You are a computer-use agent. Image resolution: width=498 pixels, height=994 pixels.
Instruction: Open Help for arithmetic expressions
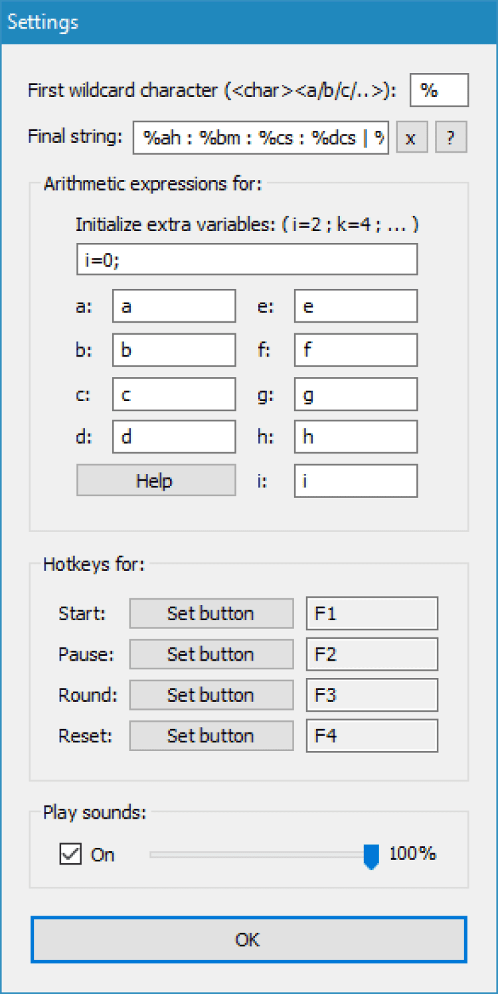tap(156, 481)
